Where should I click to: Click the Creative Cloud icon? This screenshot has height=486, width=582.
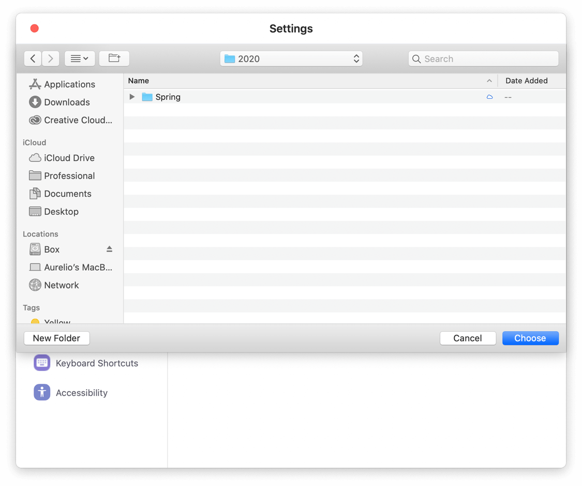[35, 120]
